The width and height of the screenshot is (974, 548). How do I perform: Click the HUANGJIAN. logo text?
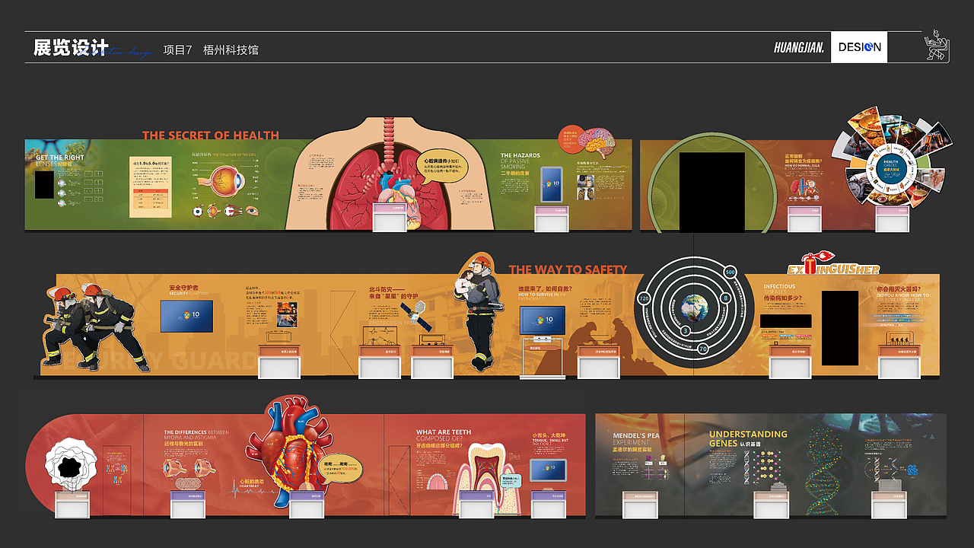[x=799, y=47]
